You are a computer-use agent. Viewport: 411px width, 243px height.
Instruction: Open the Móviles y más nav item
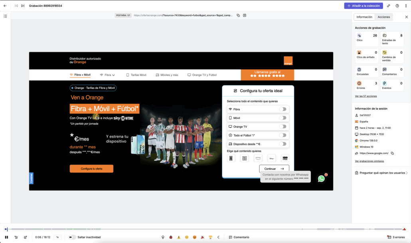167,75
